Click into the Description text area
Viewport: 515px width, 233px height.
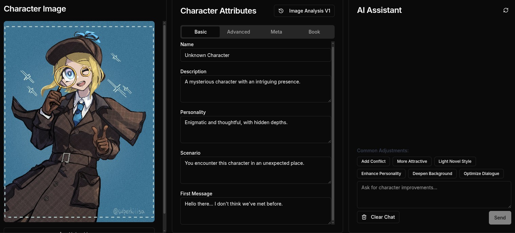point(256,89)
